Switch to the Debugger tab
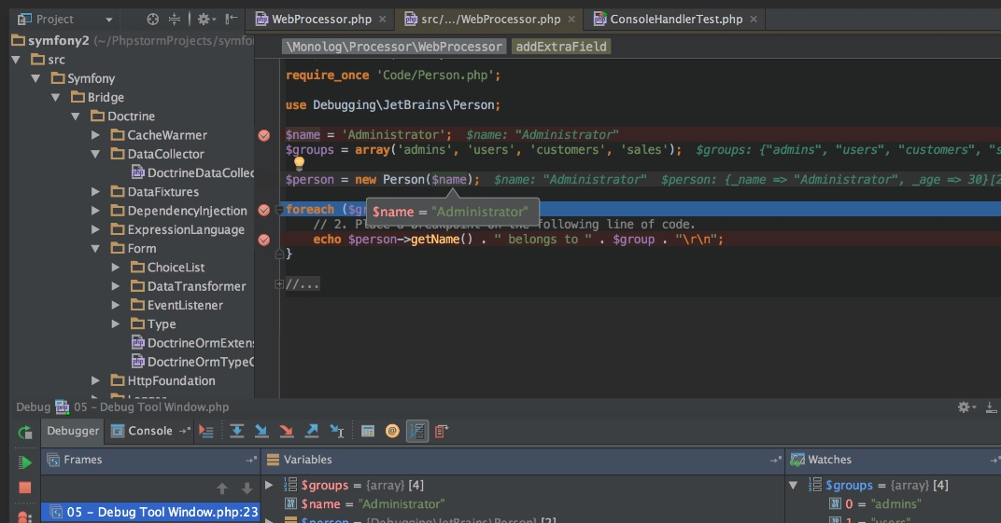This screenshot has height=523, width=1001. (x=73, y=431)
